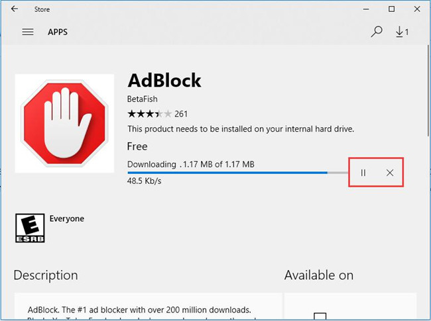
Task: Minimize the Store window
Action: [x=366, y=9]
